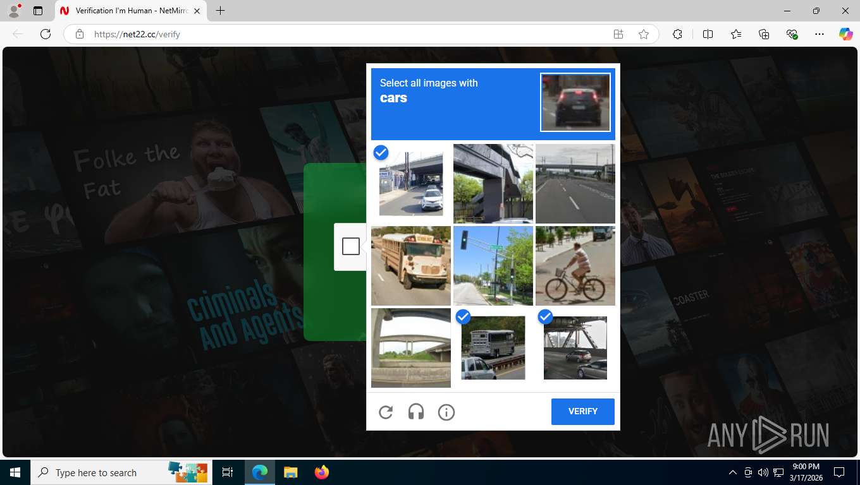This screenshot has height=485, width=860.
Task: Open the split screen icon
Action: [x=708, y=34]
